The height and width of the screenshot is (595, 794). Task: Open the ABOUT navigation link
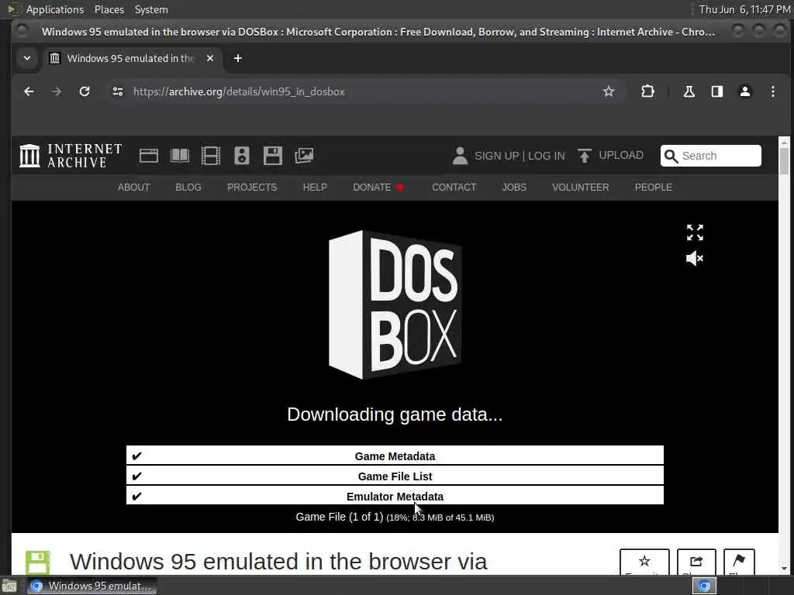(133, 187)
